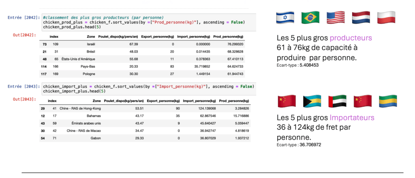This screenshot has height=178, width=415.
Task: Click the Poland flag icon
Action: 386,17
